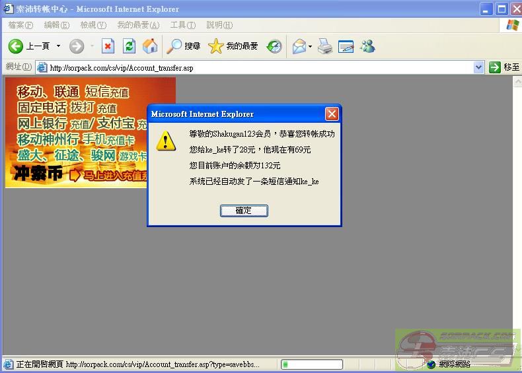This screenshot has height=373, width=522.
Task: Open the 檔案 (File) menu
Action: (20, 25)
